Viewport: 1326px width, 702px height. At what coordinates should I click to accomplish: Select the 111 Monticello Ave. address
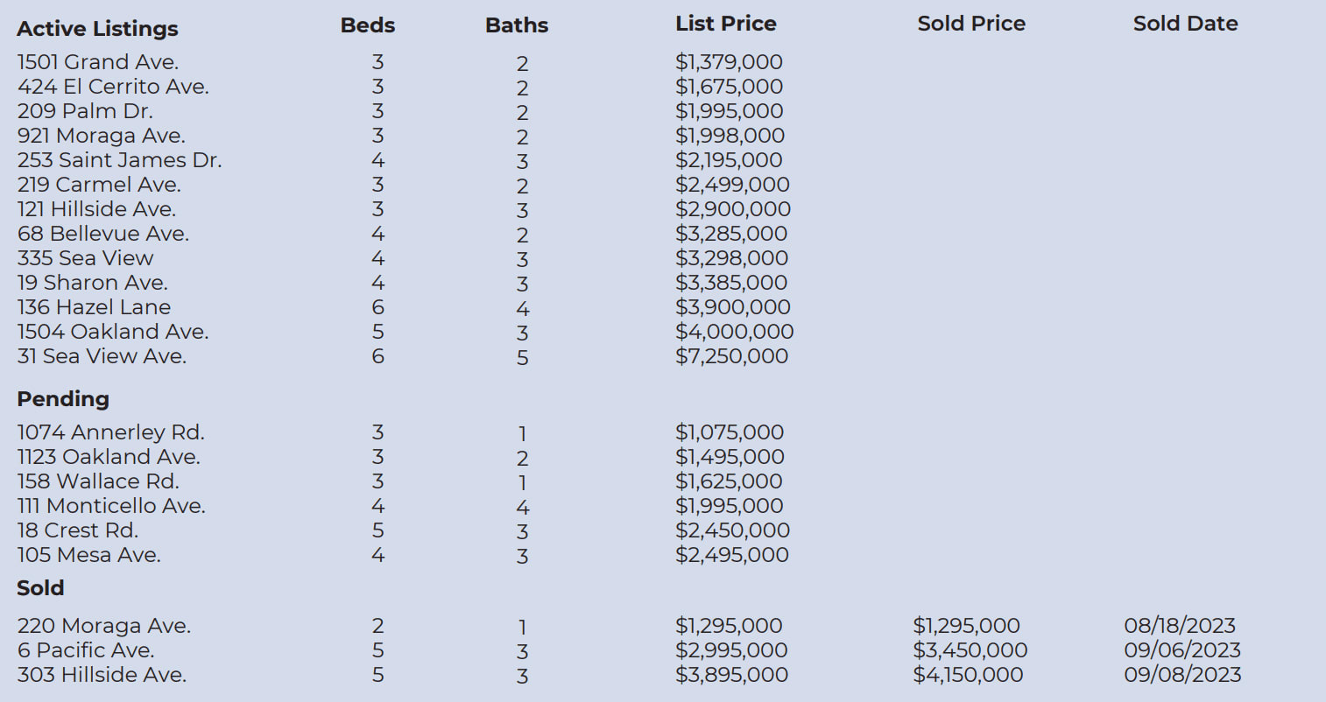click(x=111, y=506)
